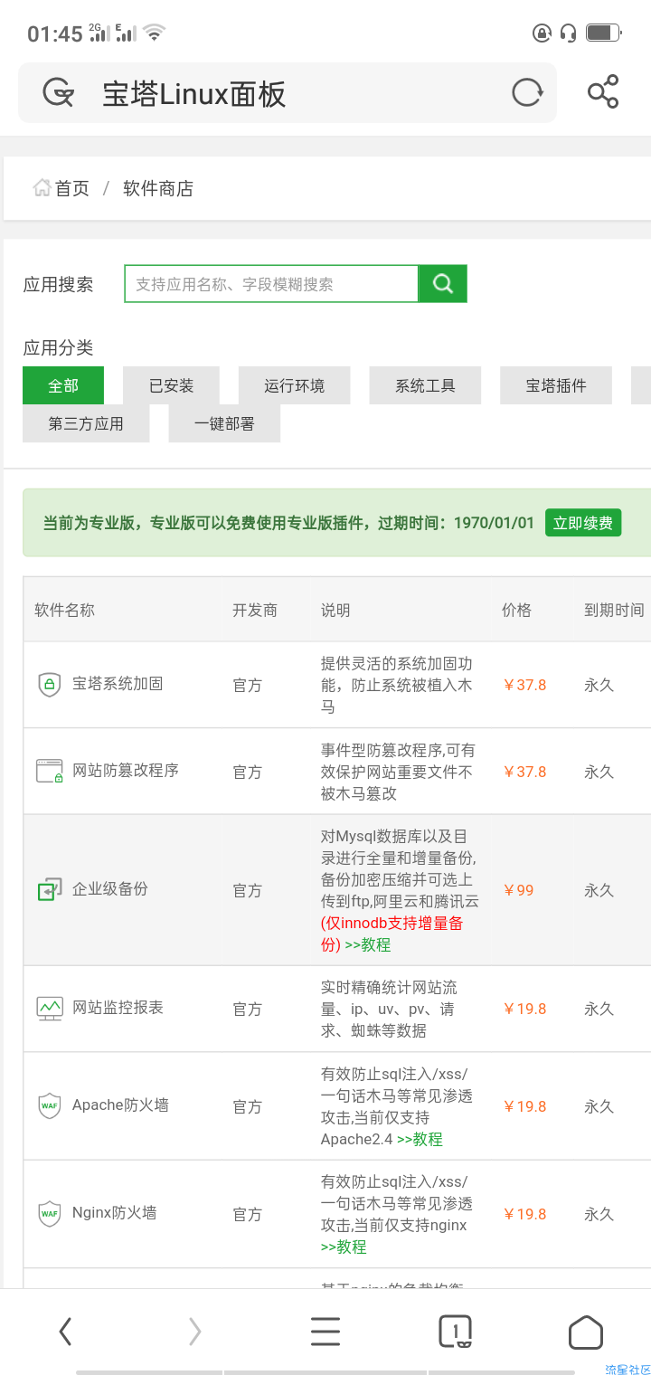The image size is (651, 1375).
Task: Click 永久 expiry in 企业级备份 row
Action: click(x=599, y=890)
